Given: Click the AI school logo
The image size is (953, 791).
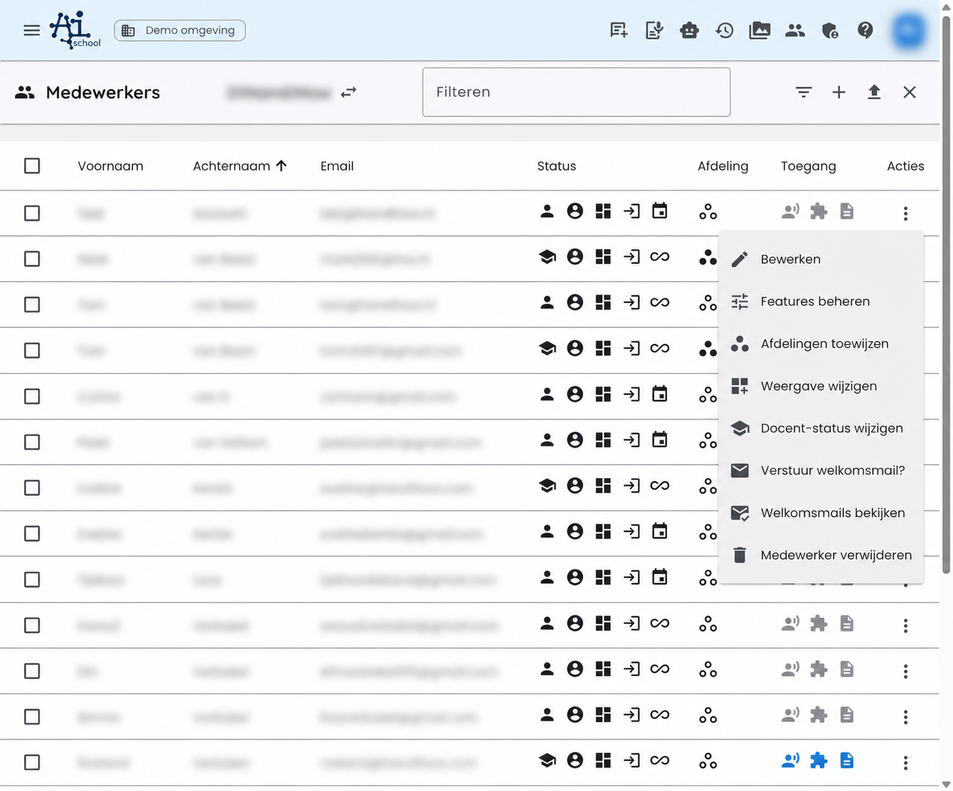Looking at the screenshot, I should click(x=75, y=30).
